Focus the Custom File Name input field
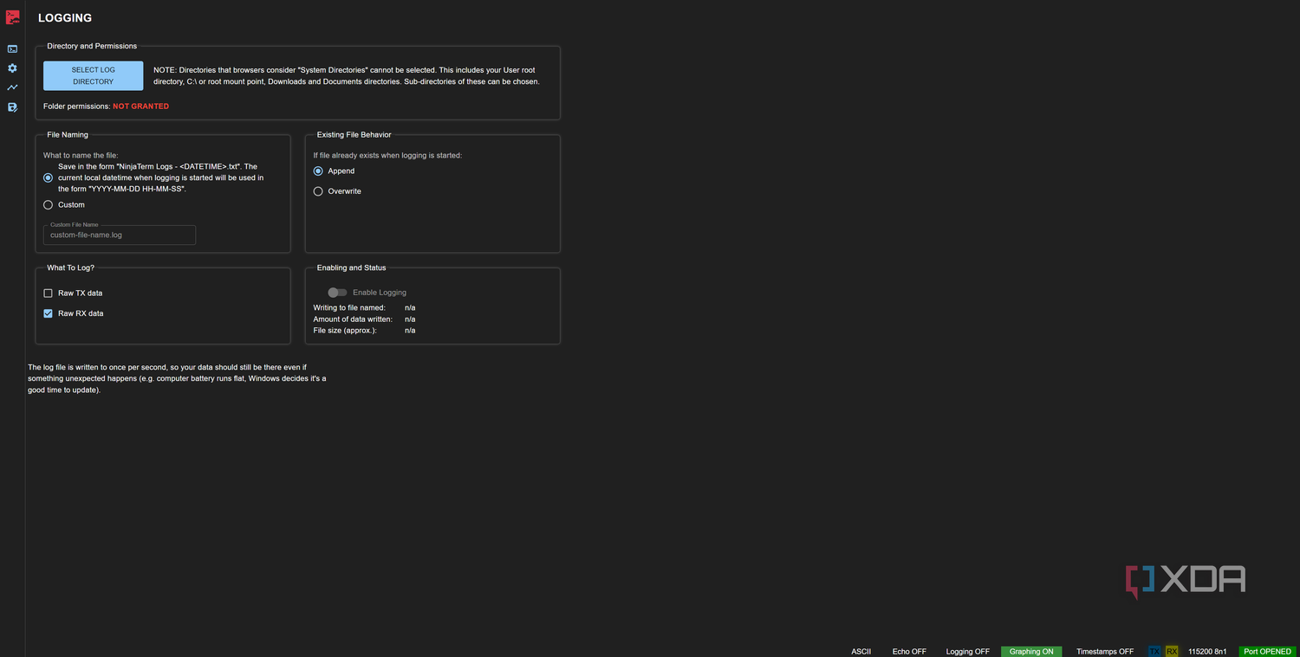This screenshot has height=657, width=1300. (120, 235)
